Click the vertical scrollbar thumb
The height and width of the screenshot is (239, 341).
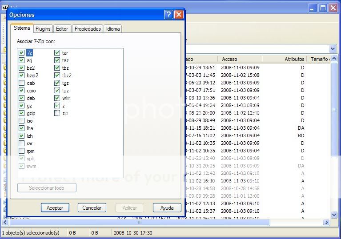(334, 110)
